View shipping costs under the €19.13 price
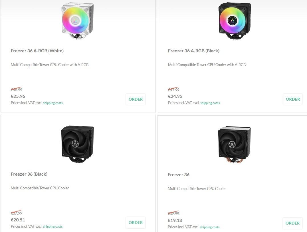 [210, 227]
